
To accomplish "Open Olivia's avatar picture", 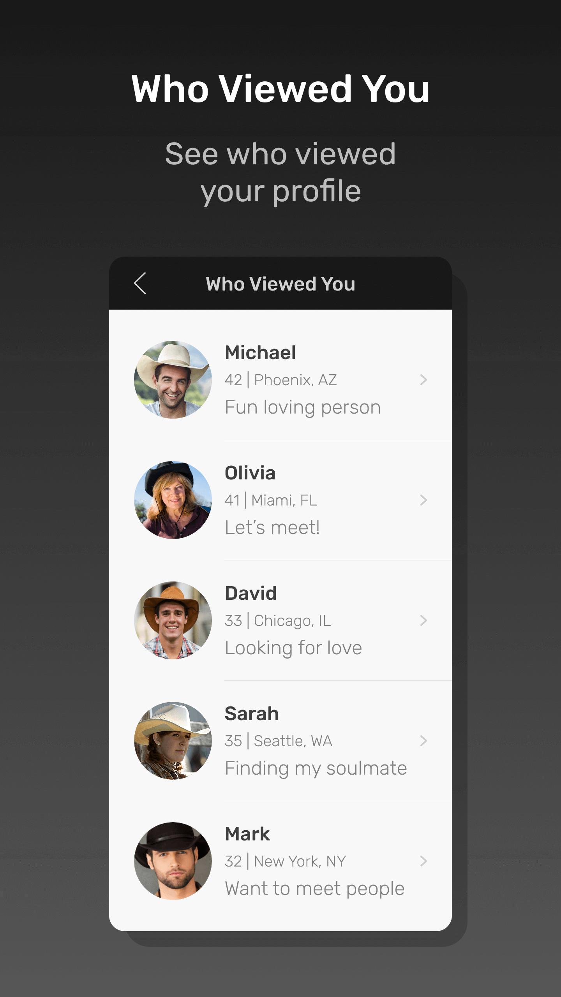I will pyautogui.click(x=173, y=500).
